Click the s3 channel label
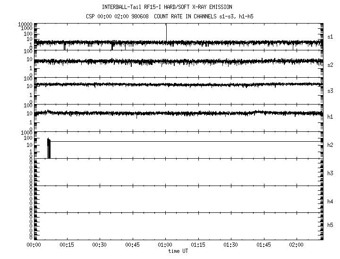This screenshot has width=340, height=259. point(331,91)
